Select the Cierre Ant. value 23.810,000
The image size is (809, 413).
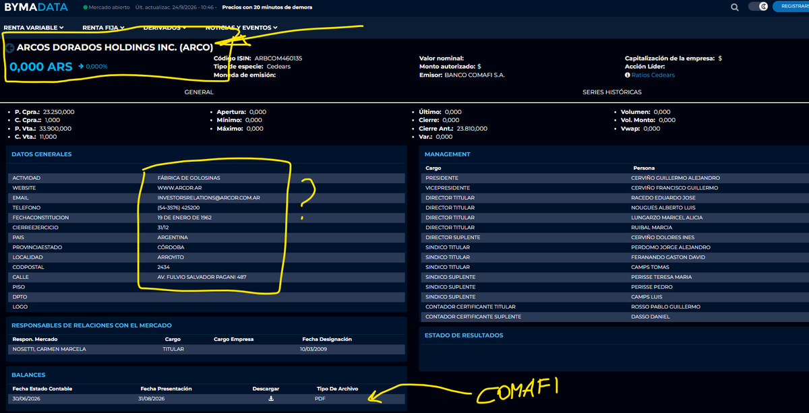[x=472, y=128]
